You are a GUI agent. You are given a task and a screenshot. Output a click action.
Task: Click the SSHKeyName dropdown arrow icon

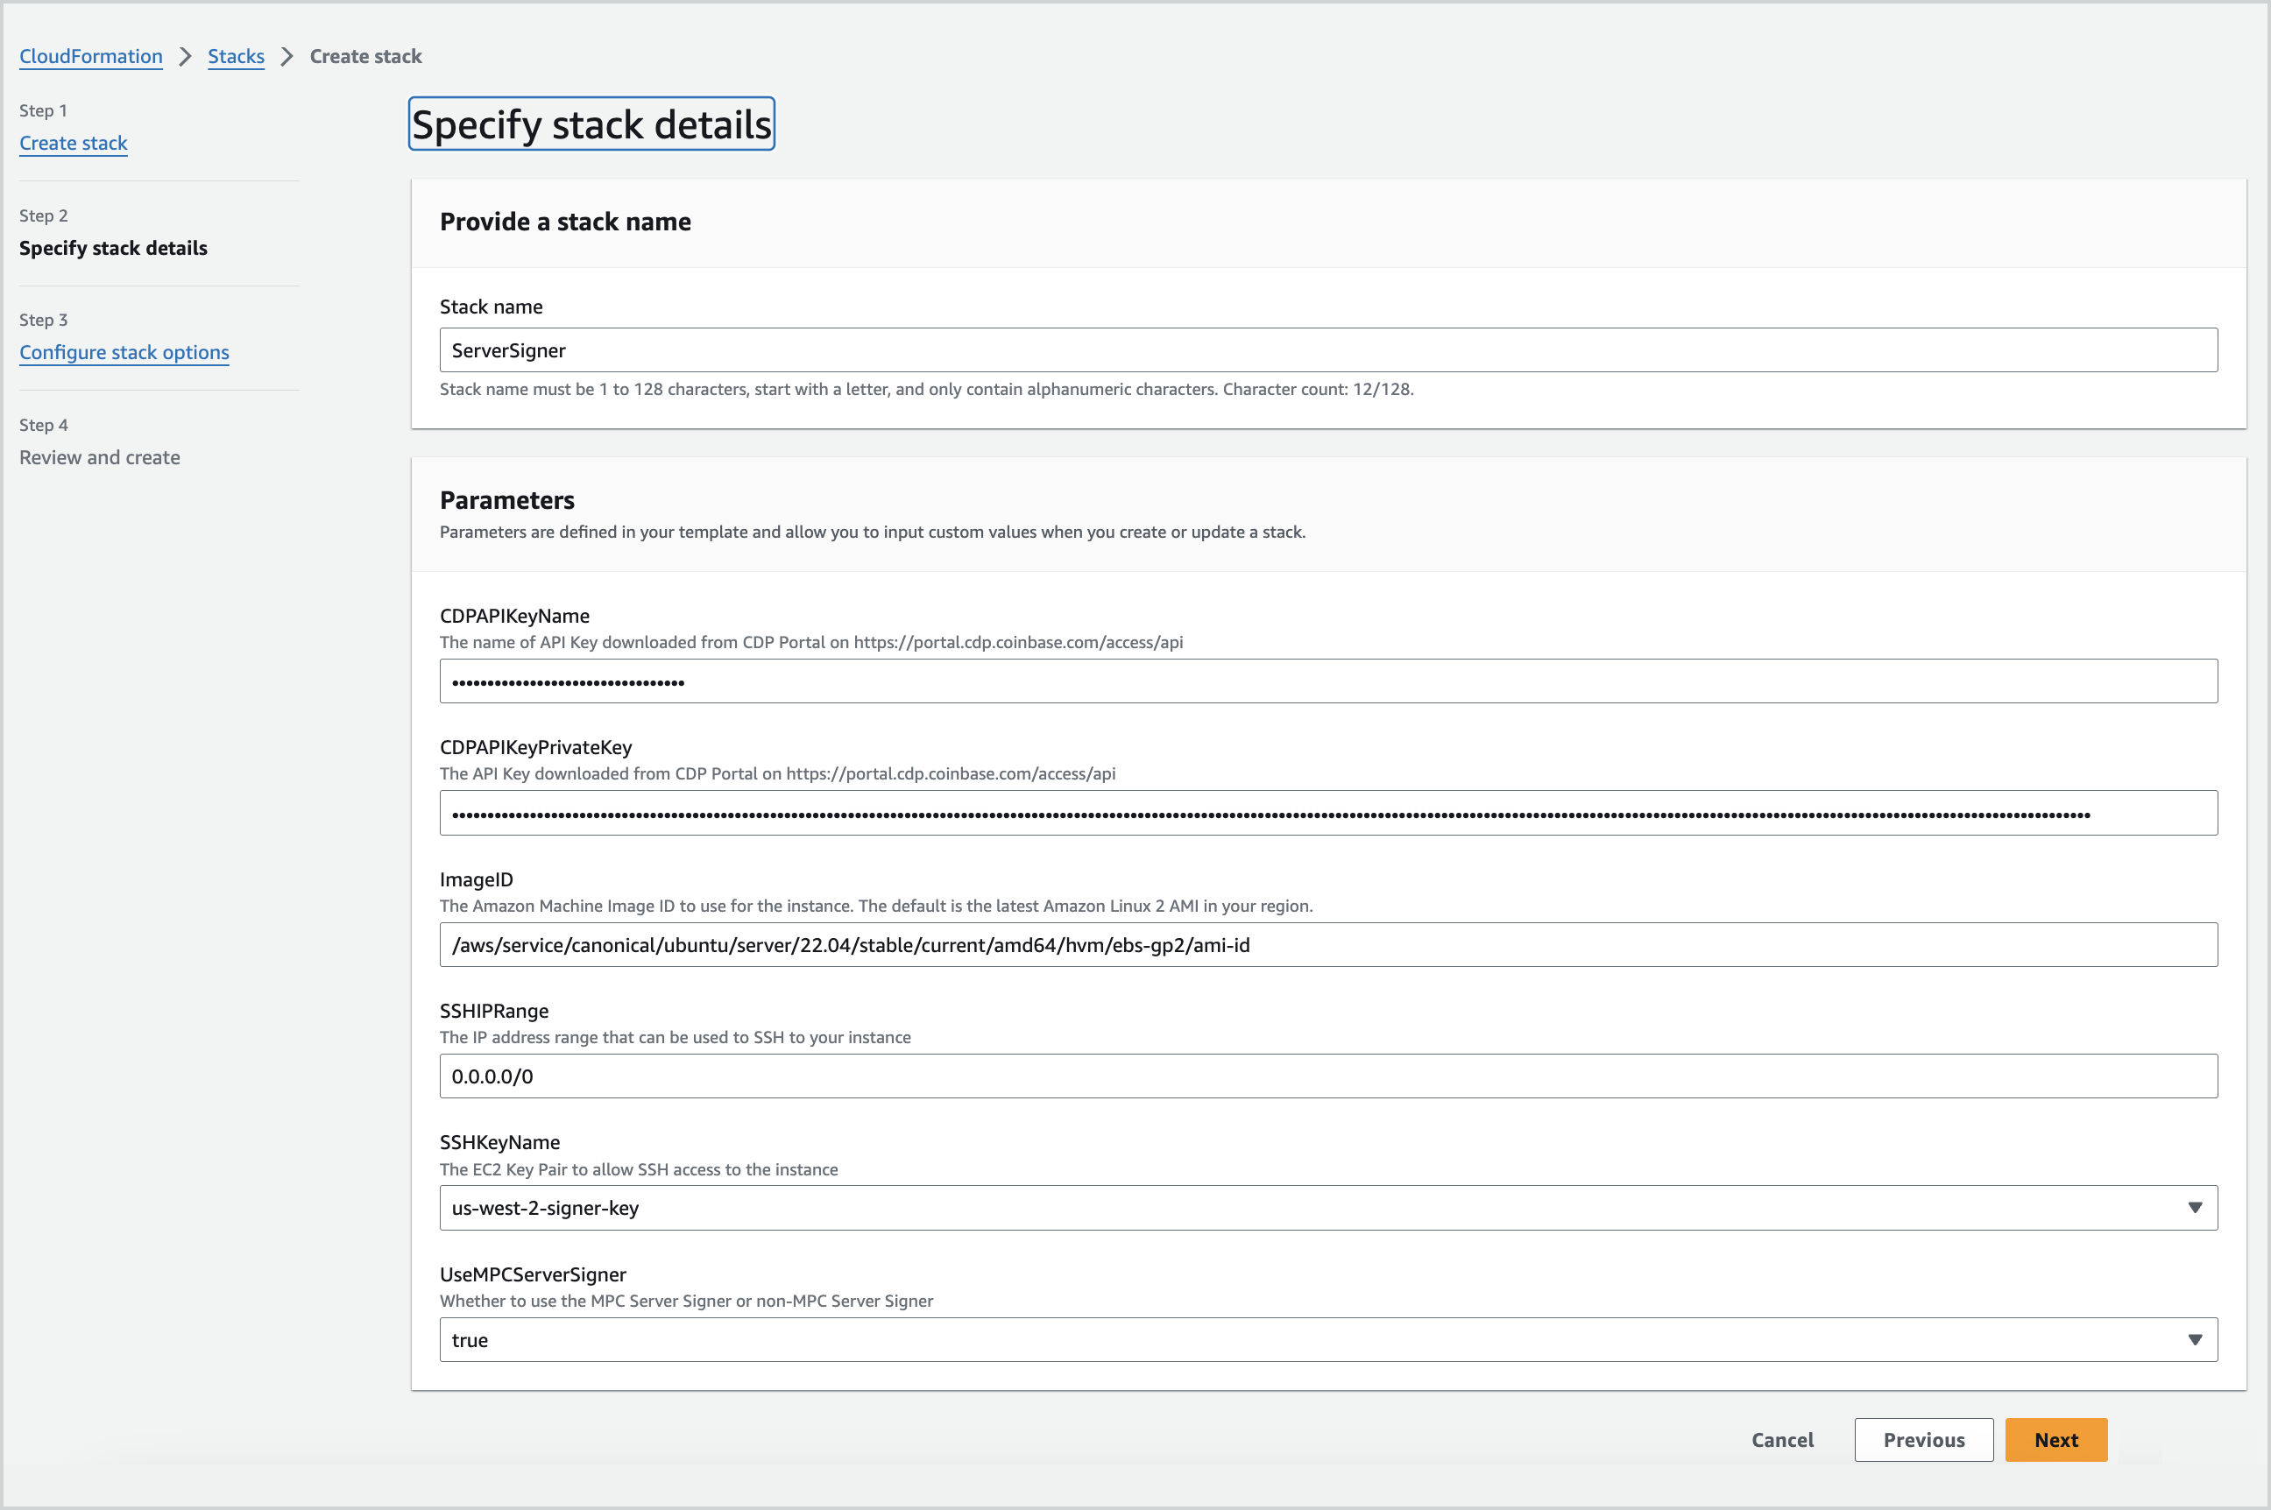tap(2194, 1207)
